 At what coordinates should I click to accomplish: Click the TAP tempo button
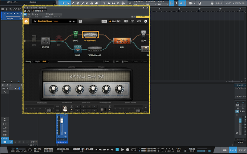pos(118,21)
